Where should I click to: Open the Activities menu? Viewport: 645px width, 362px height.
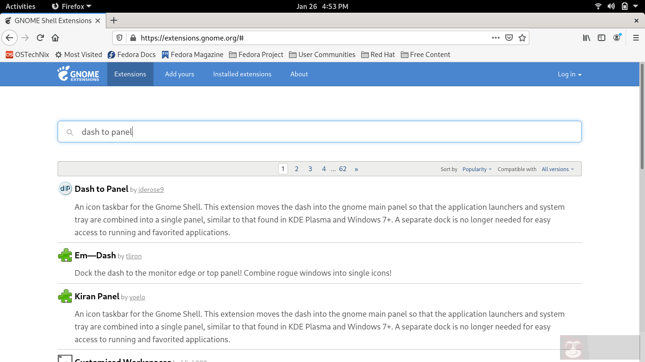[20, 6]
